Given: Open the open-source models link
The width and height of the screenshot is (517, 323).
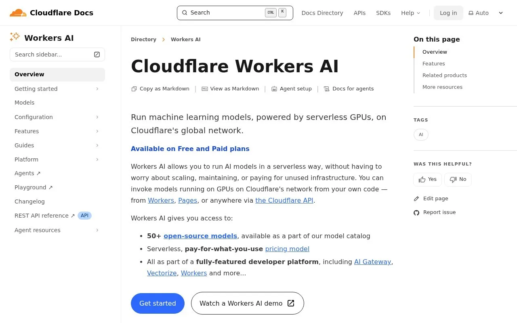Looking at the screenshot, I should [x=200, y=236].
